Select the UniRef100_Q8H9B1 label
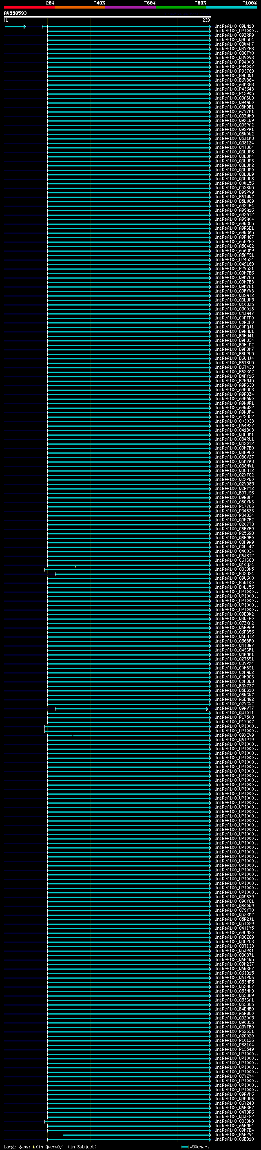 click(x=234, y=107)
